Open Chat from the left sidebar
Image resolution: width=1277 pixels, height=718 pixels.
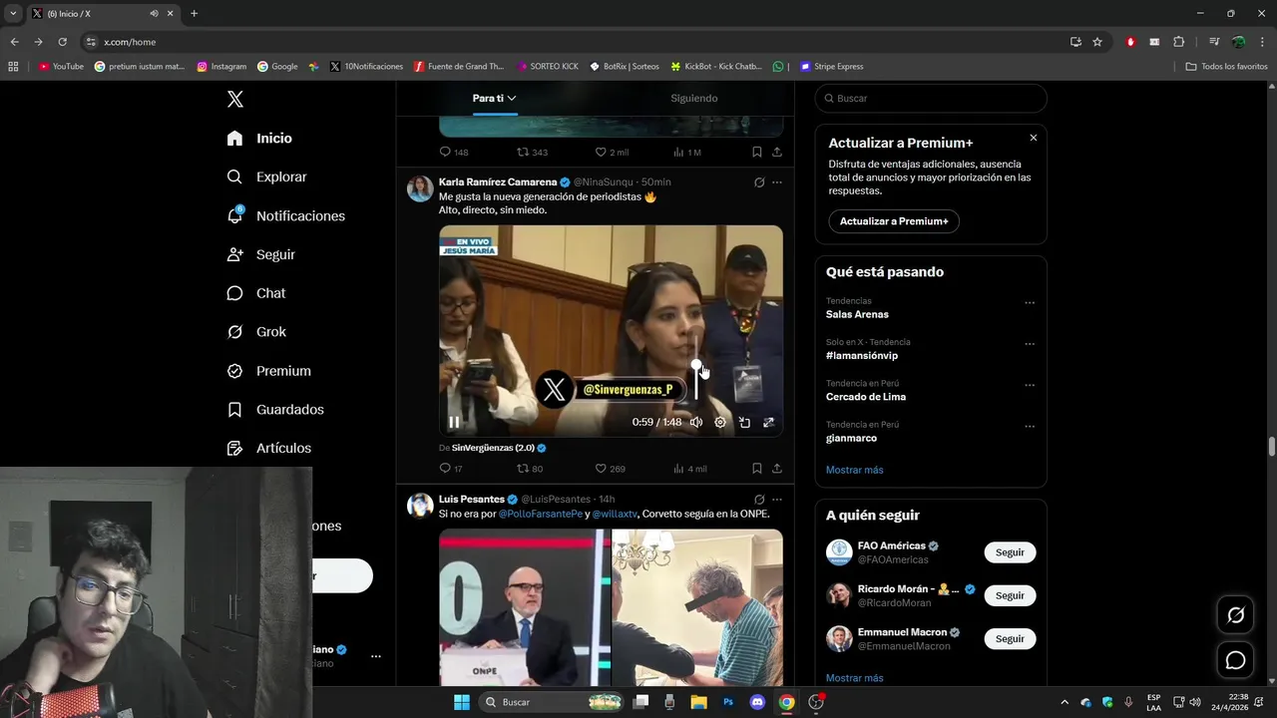[255, 293]
